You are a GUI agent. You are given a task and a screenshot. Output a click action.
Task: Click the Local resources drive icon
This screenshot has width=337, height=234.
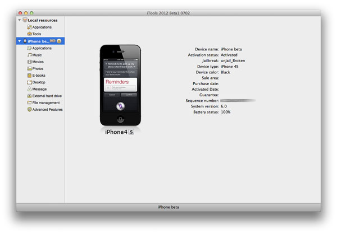coord(25,20)
